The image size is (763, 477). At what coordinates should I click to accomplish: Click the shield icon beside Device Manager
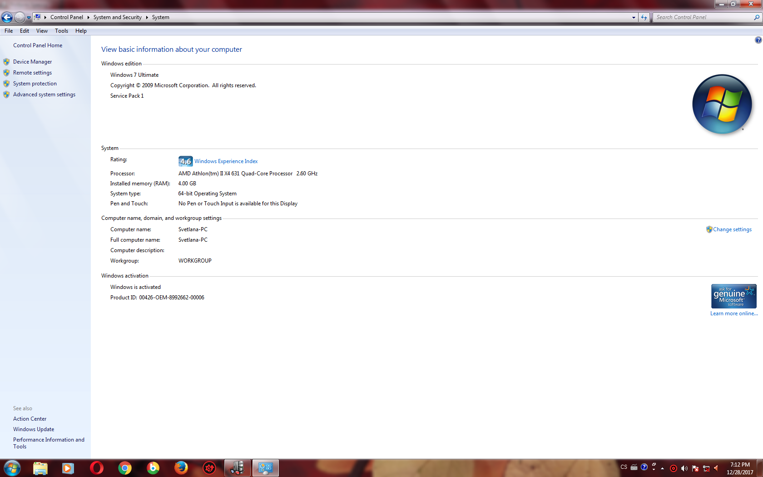coord(6,62)
